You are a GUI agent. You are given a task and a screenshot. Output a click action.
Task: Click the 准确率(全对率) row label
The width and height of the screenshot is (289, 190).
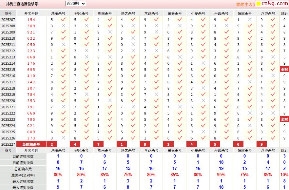(23, 175)
